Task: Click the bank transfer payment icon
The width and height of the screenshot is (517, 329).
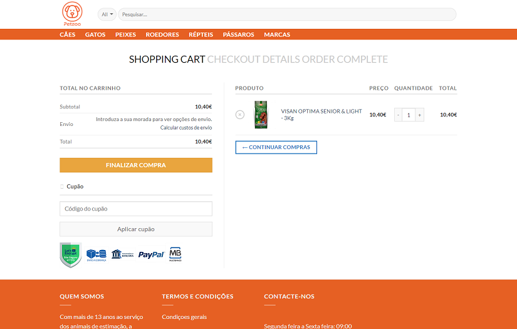Action: (123, 254)
